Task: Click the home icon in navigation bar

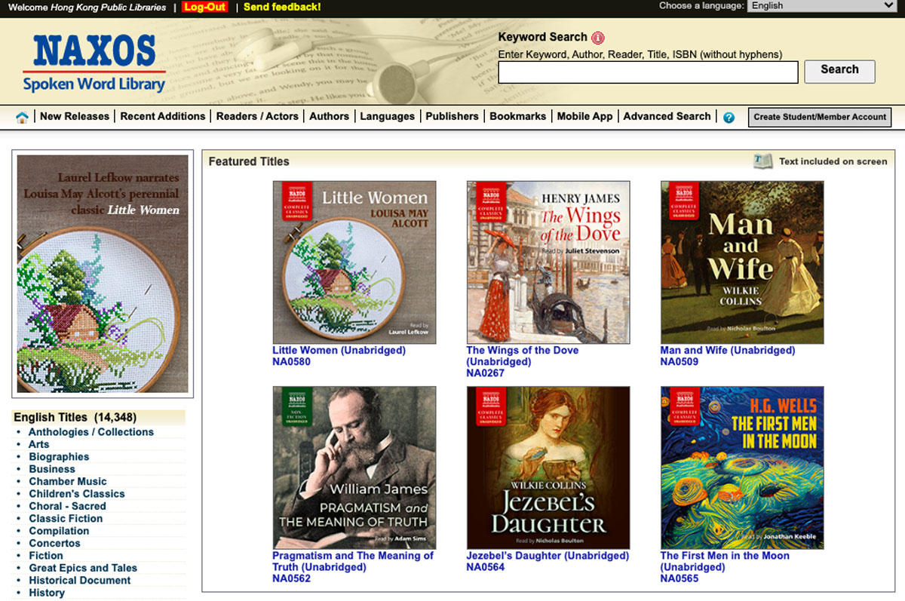Action: [x=22, y=117]
